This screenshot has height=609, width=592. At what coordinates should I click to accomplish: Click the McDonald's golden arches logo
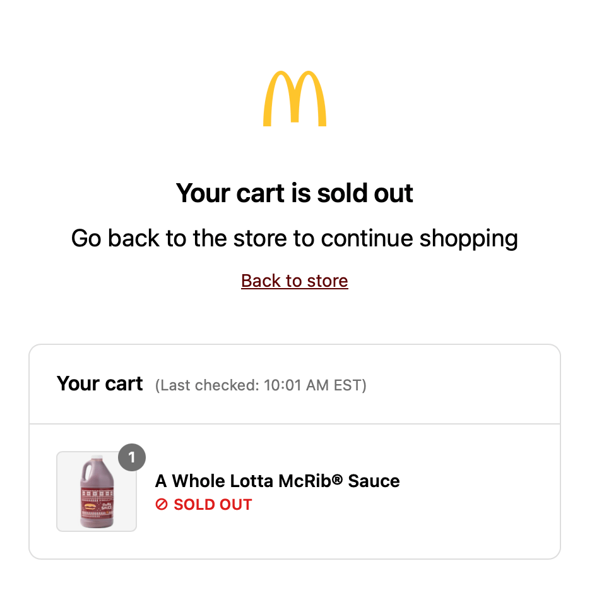[x=295, y=99]
